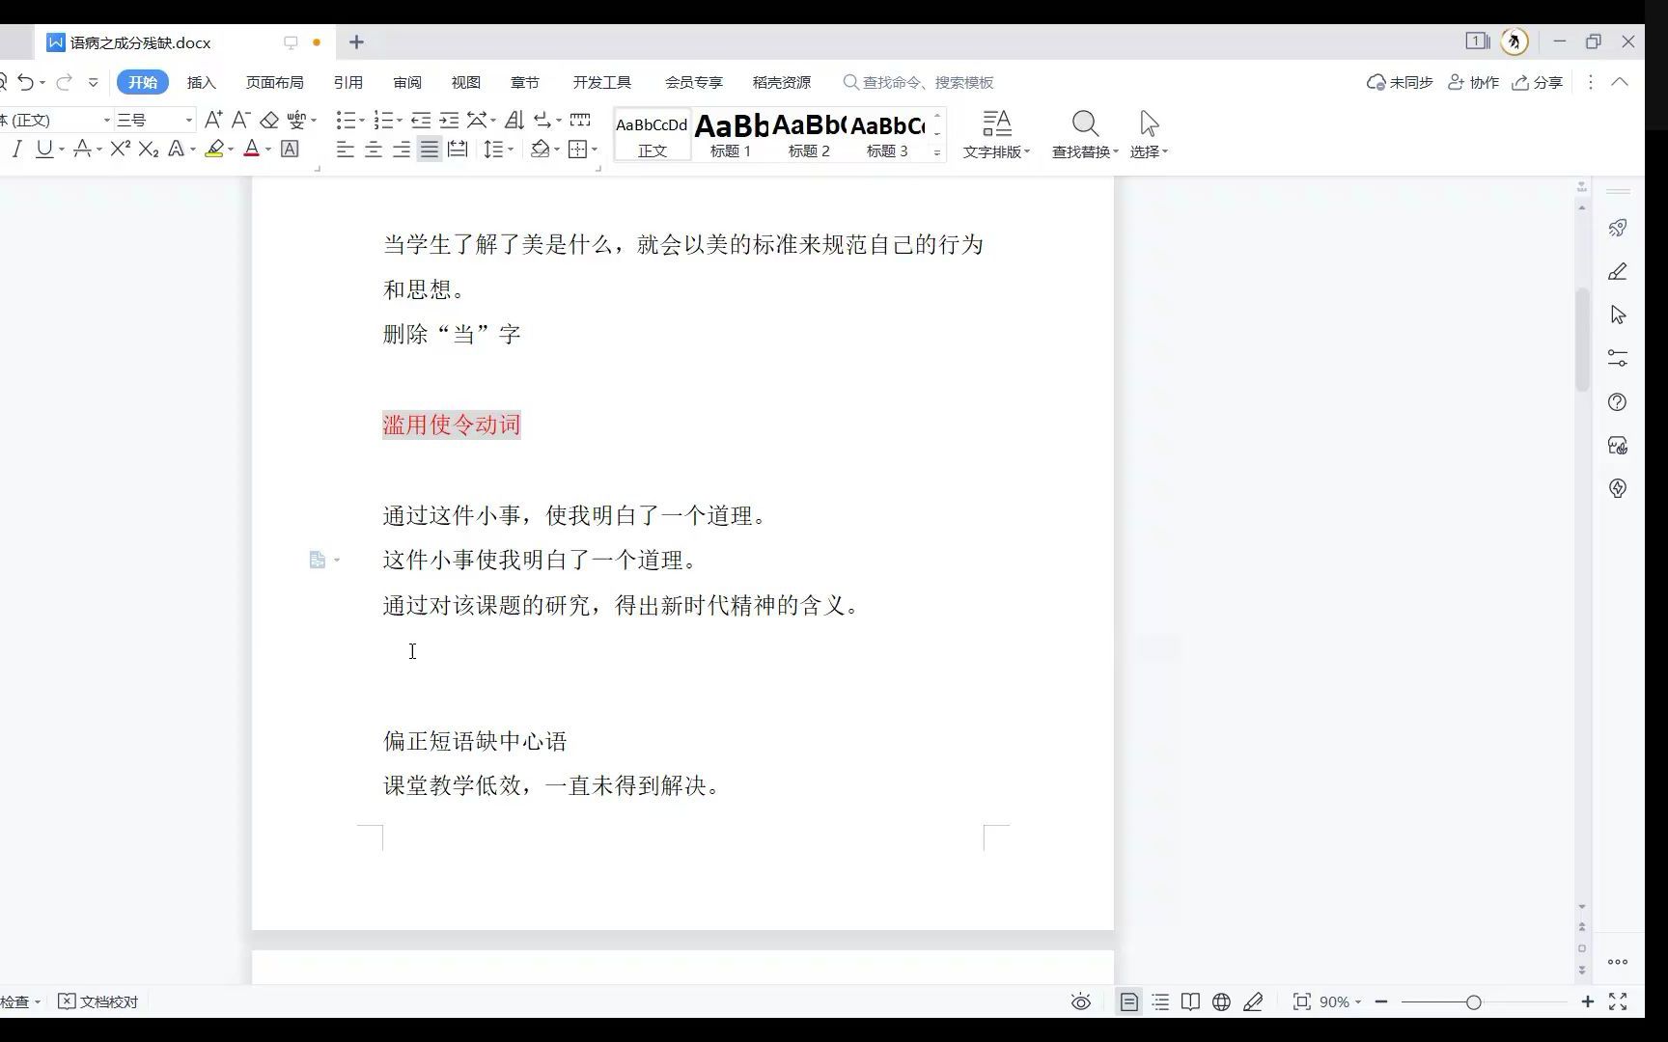Screen dimensions: 1668x1042
Task: Apply superscript formatting
Action: (120, 149)
